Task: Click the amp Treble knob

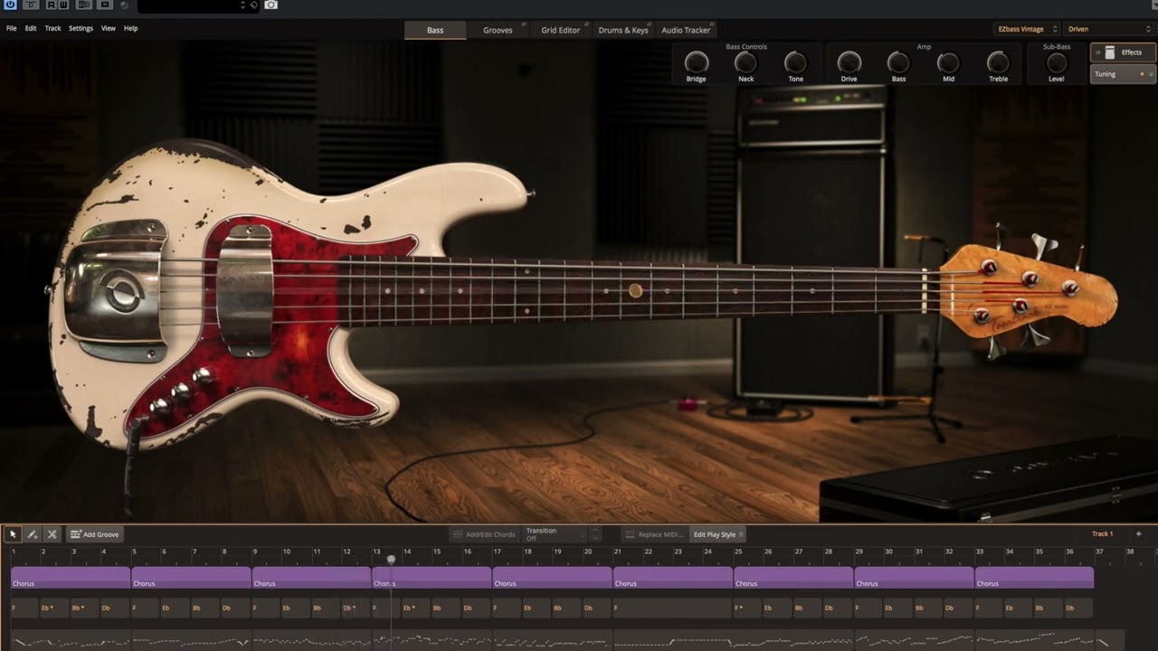Action: [998, 62]
